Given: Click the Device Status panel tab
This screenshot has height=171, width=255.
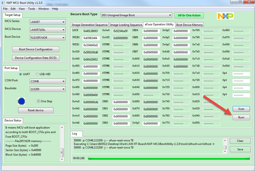Looking at the screenshot, I should 13,120.
